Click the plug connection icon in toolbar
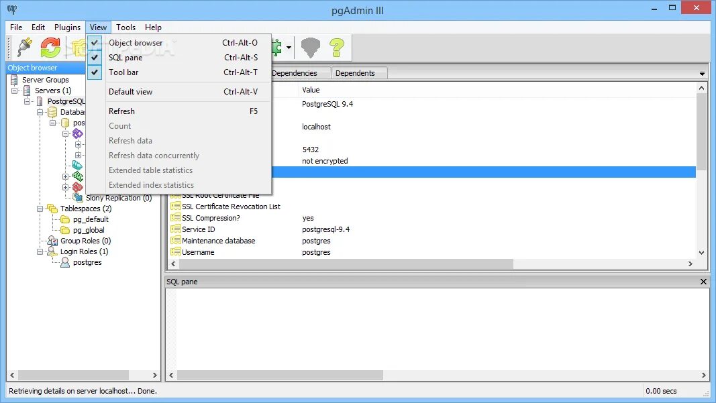Viewport: 716px width, 403px height. 24,47
